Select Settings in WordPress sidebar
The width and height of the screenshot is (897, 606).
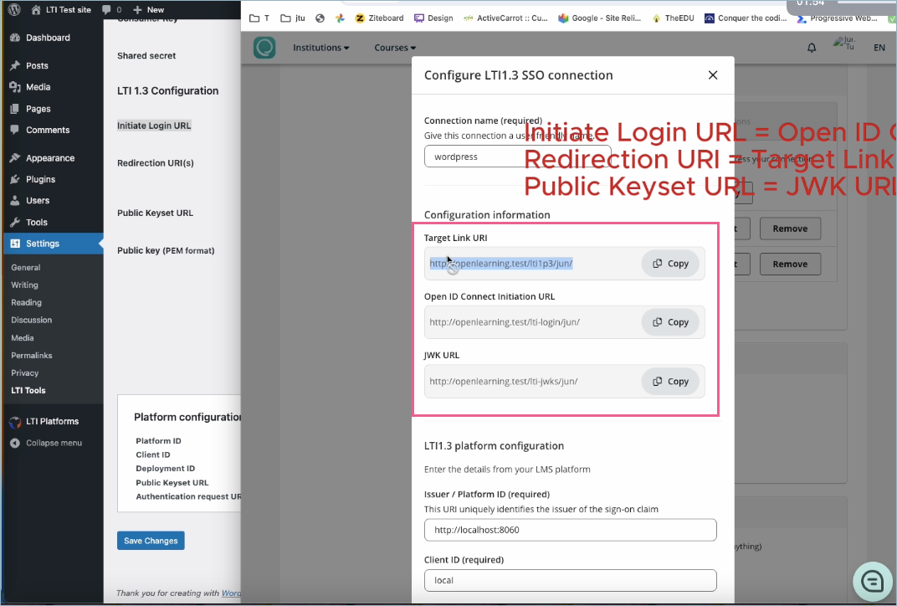52,244
